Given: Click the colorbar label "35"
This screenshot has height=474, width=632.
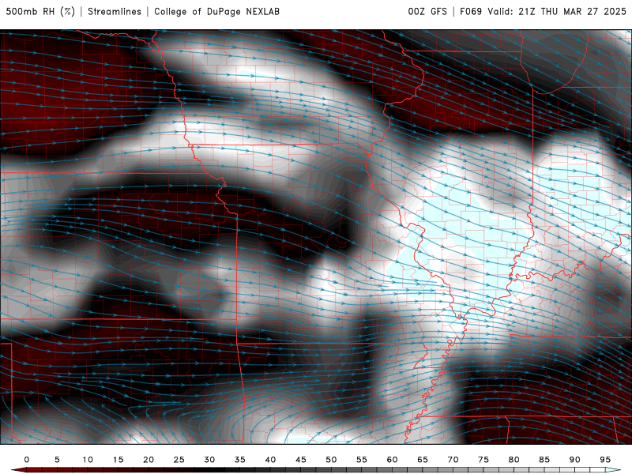Looking at the screenshot, I should click(x=240, y=460).
